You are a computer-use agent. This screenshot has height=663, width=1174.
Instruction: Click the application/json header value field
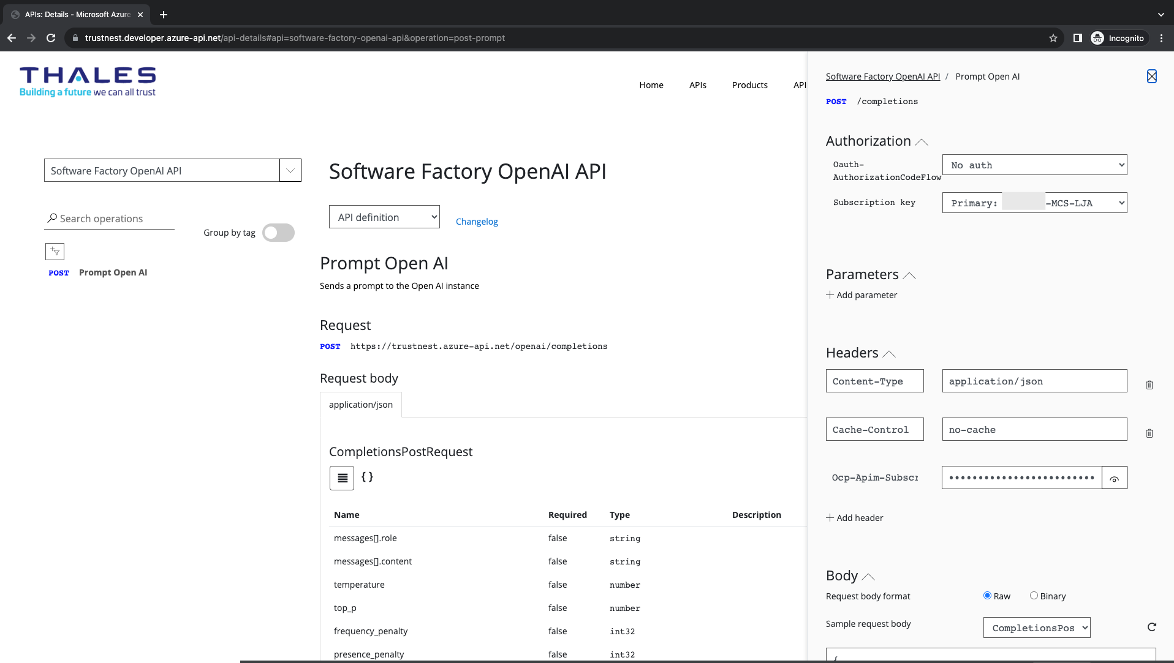[x=1034, y=381]
